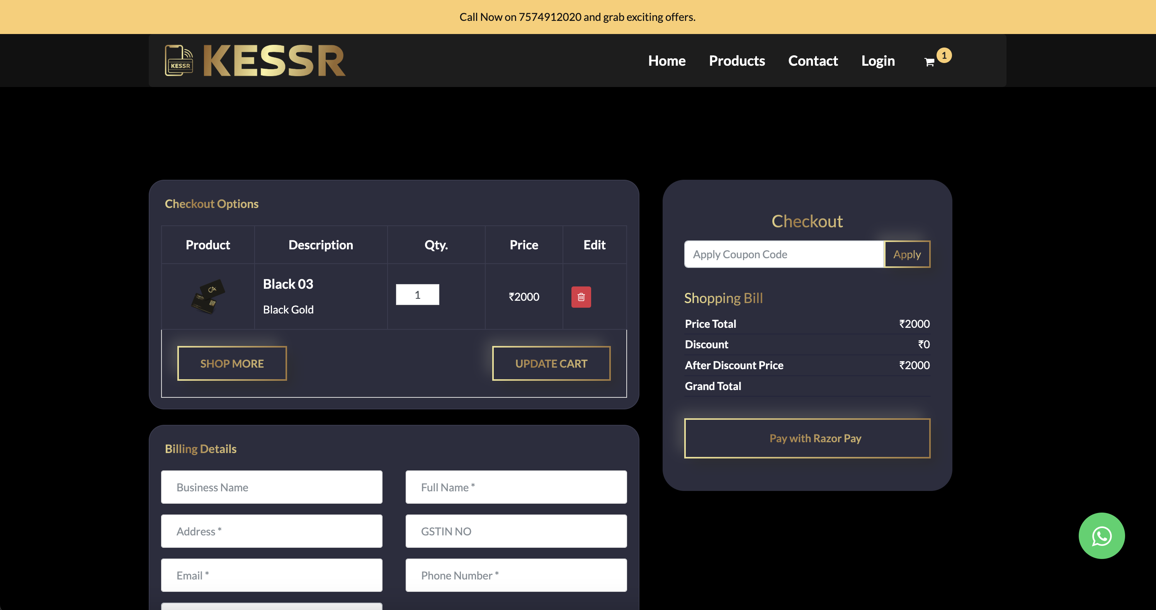Focus the Phone Number field
The height and width of the screenshot is (610, 1156).
pyautogui.click(x=516, y=575)
